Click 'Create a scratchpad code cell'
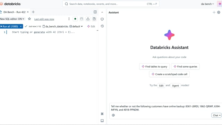The height and width of the screenshot is (125, 222). coord(169,74)
